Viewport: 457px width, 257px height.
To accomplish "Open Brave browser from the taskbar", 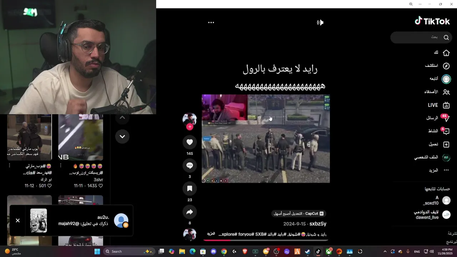I will pyautogui.click(x=245, y=251).
